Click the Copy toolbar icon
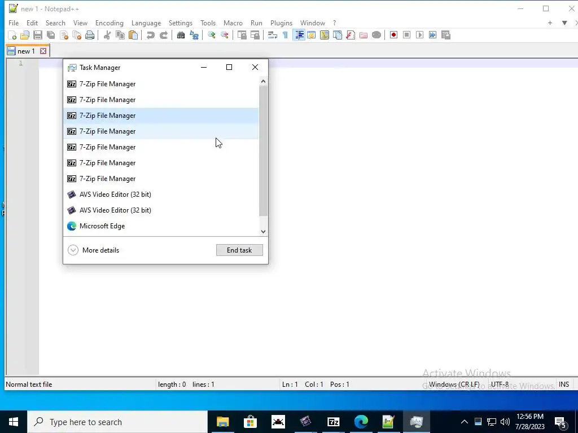578x433 pixels. 120,35
